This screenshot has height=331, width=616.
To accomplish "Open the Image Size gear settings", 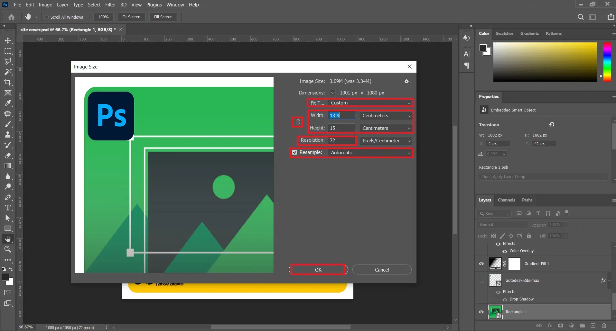I will [407, 82].
